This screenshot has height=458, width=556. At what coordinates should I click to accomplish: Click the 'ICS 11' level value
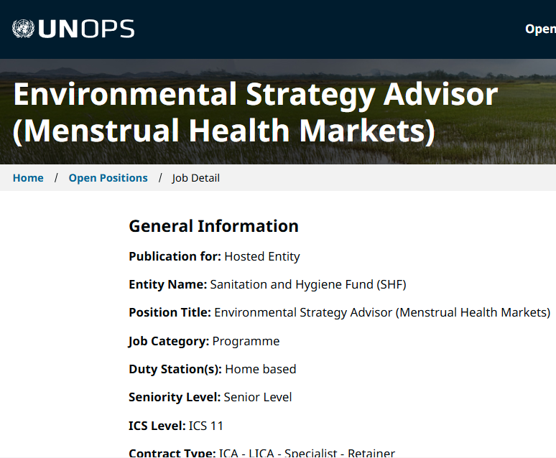pyautogui.click(x=206, y=426)
